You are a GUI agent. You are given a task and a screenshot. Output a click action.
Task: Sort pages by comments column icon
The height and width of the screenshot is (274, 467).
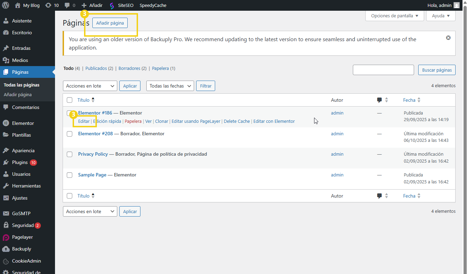(x=379, y=100)
